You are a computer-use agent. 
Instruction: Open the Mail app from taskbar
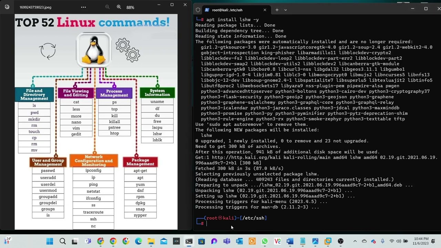[164, 241]
